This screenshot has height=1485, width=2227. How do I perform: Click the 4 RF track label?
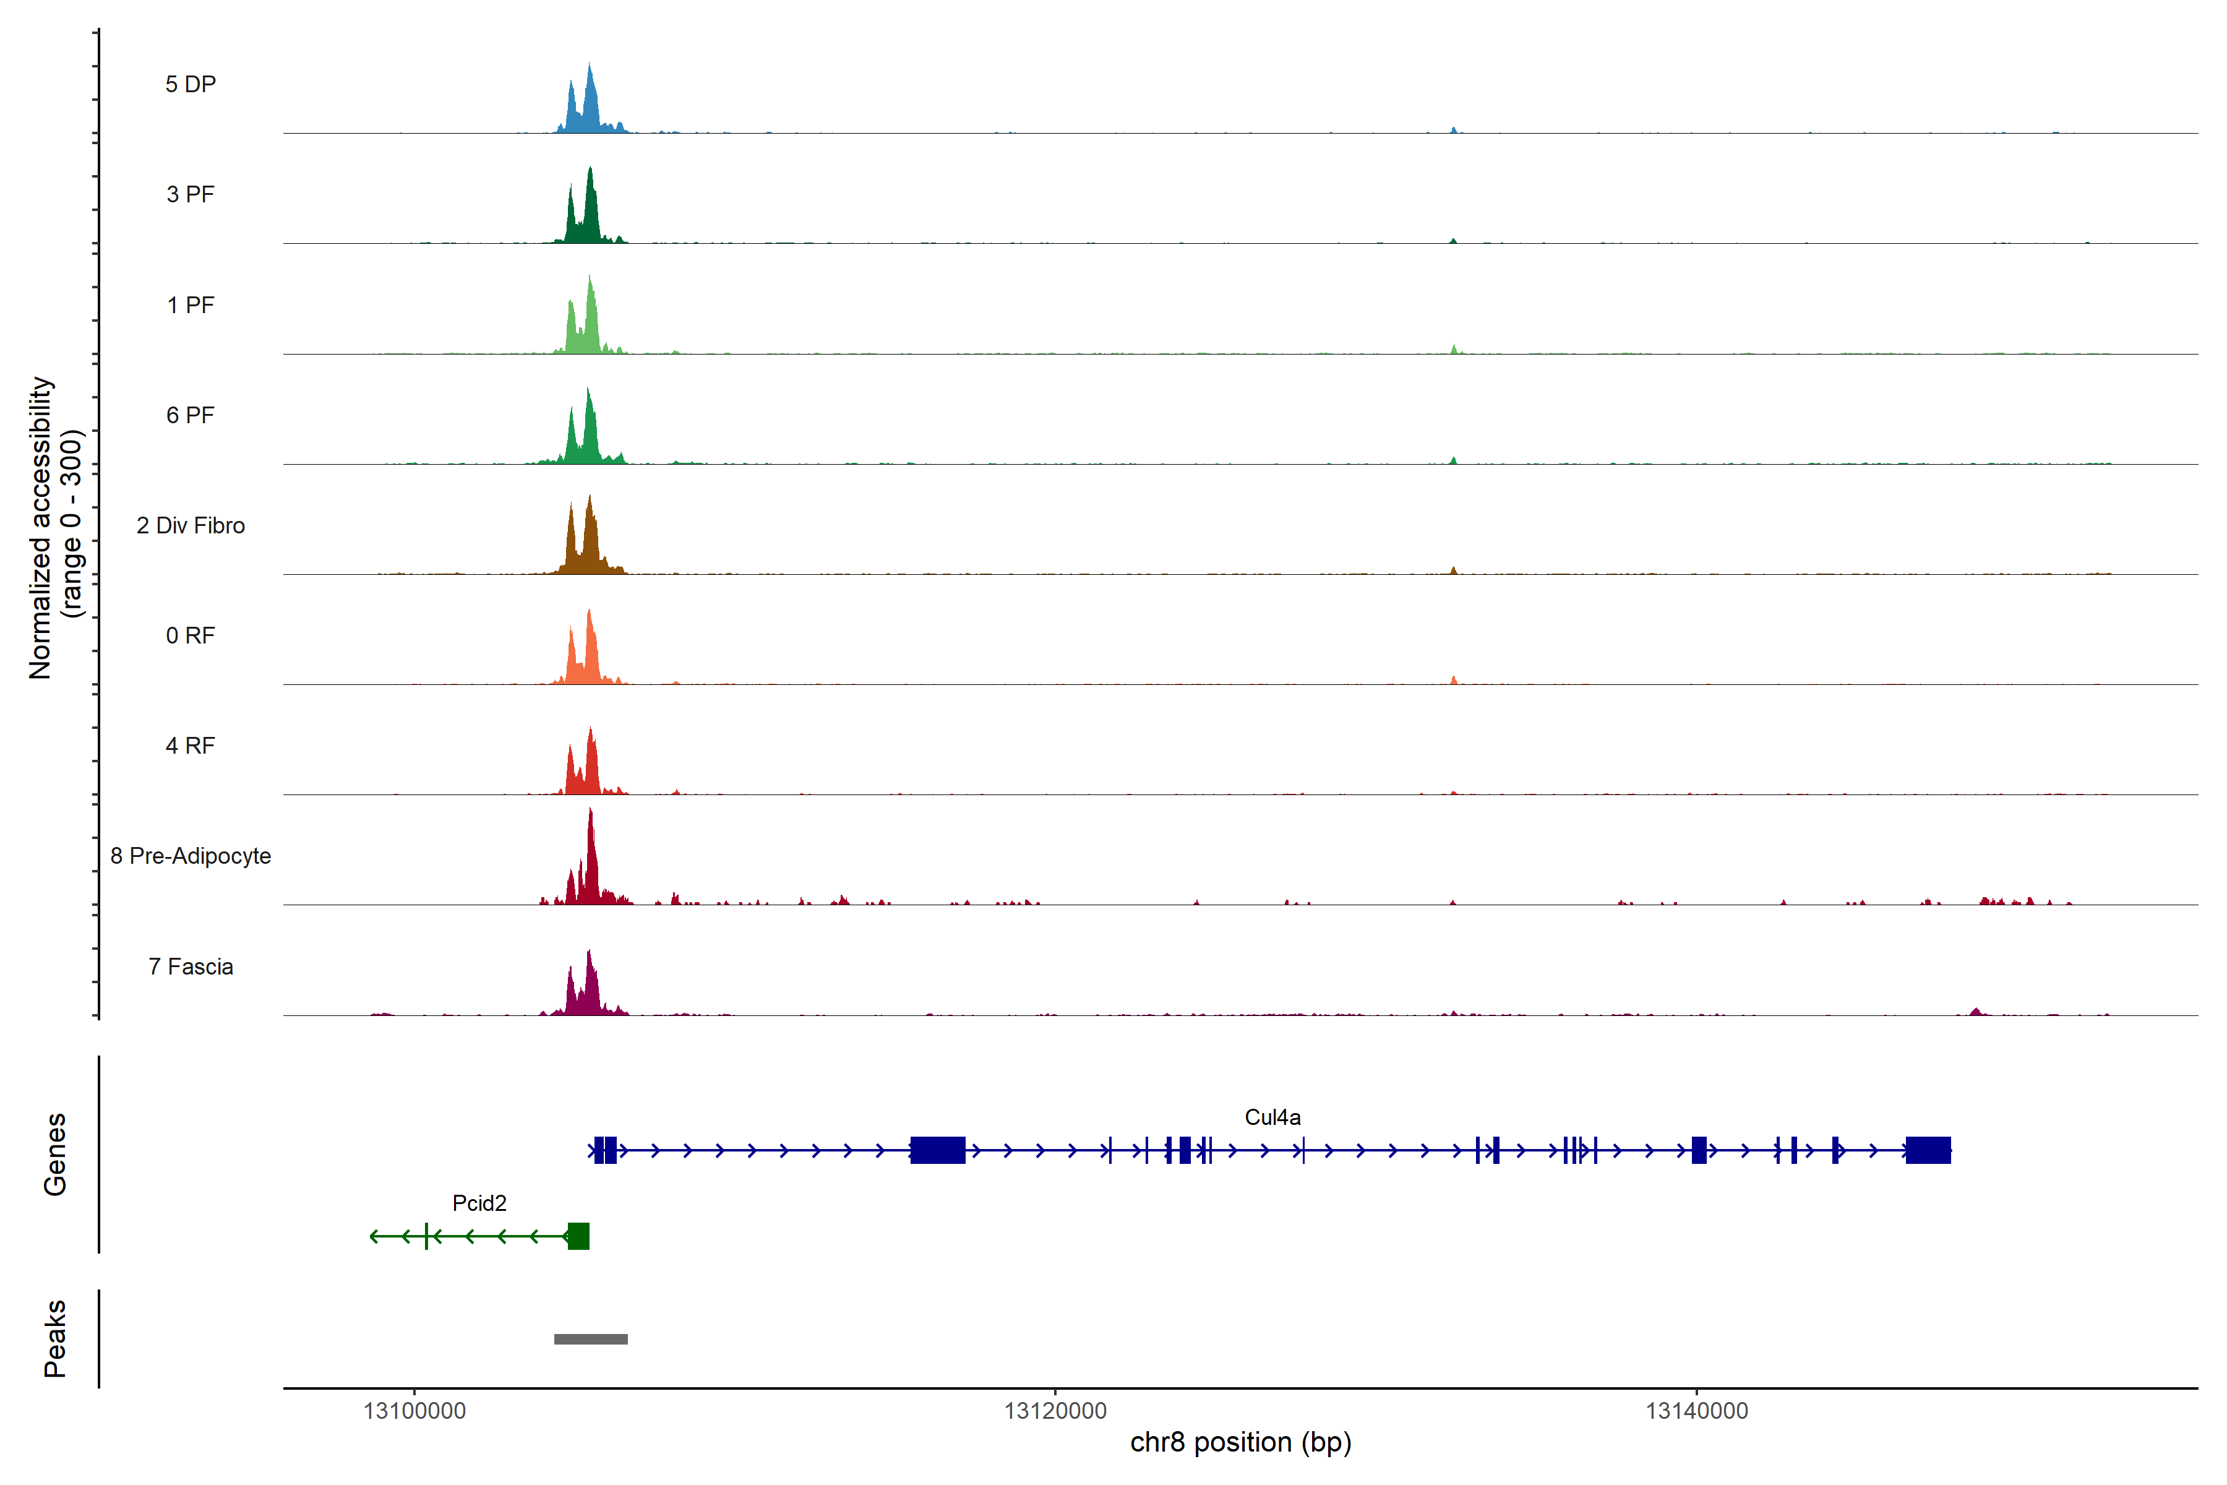(x=191, y=746)
